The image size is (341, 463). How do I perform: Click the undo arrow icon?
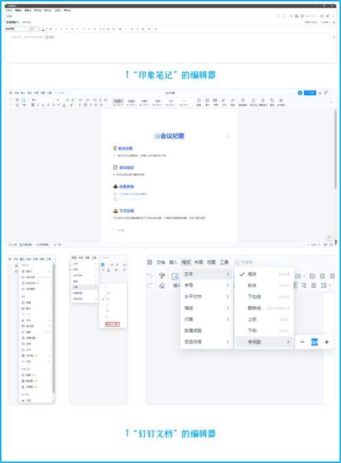tap(149, 276)
